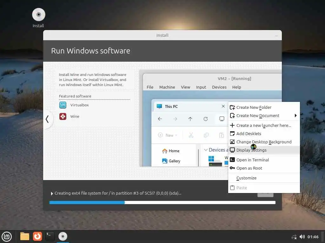The height and width of the screenshot is (243, 325).
Task: Click the Featured software heading
Action: (75, 96)
